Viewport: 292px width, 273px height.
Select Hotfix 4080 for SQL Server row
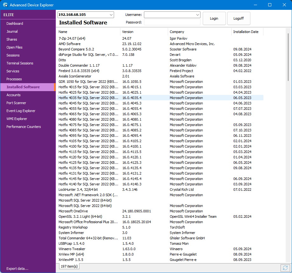click(160, 119)
